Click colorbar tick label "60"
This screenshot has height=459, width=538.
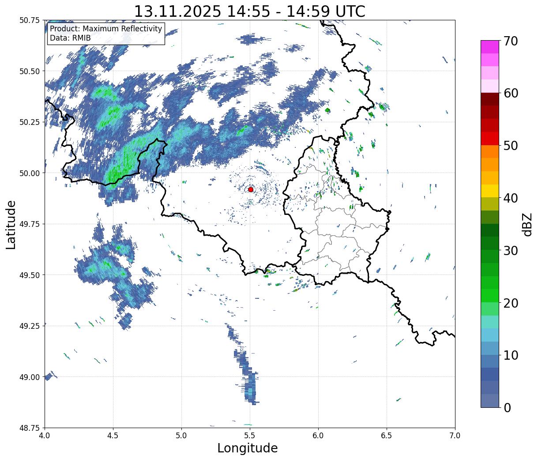511,93
